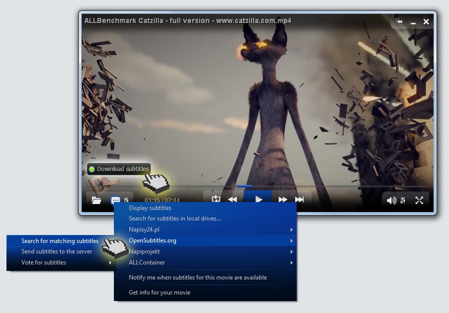The height and width of the screenshot is (313, 449).
Task: Expand arrow next to Vote for subtitles
Action: click(110, 262)
